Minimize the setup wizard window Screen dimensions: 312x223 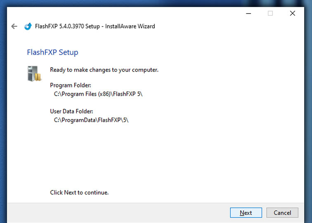click(x=248, y=14)
